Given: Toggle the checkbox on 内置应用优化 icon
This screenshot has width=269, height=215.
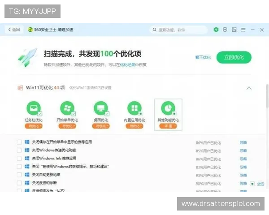Looking at the screenshot, I should coord(141,113).
